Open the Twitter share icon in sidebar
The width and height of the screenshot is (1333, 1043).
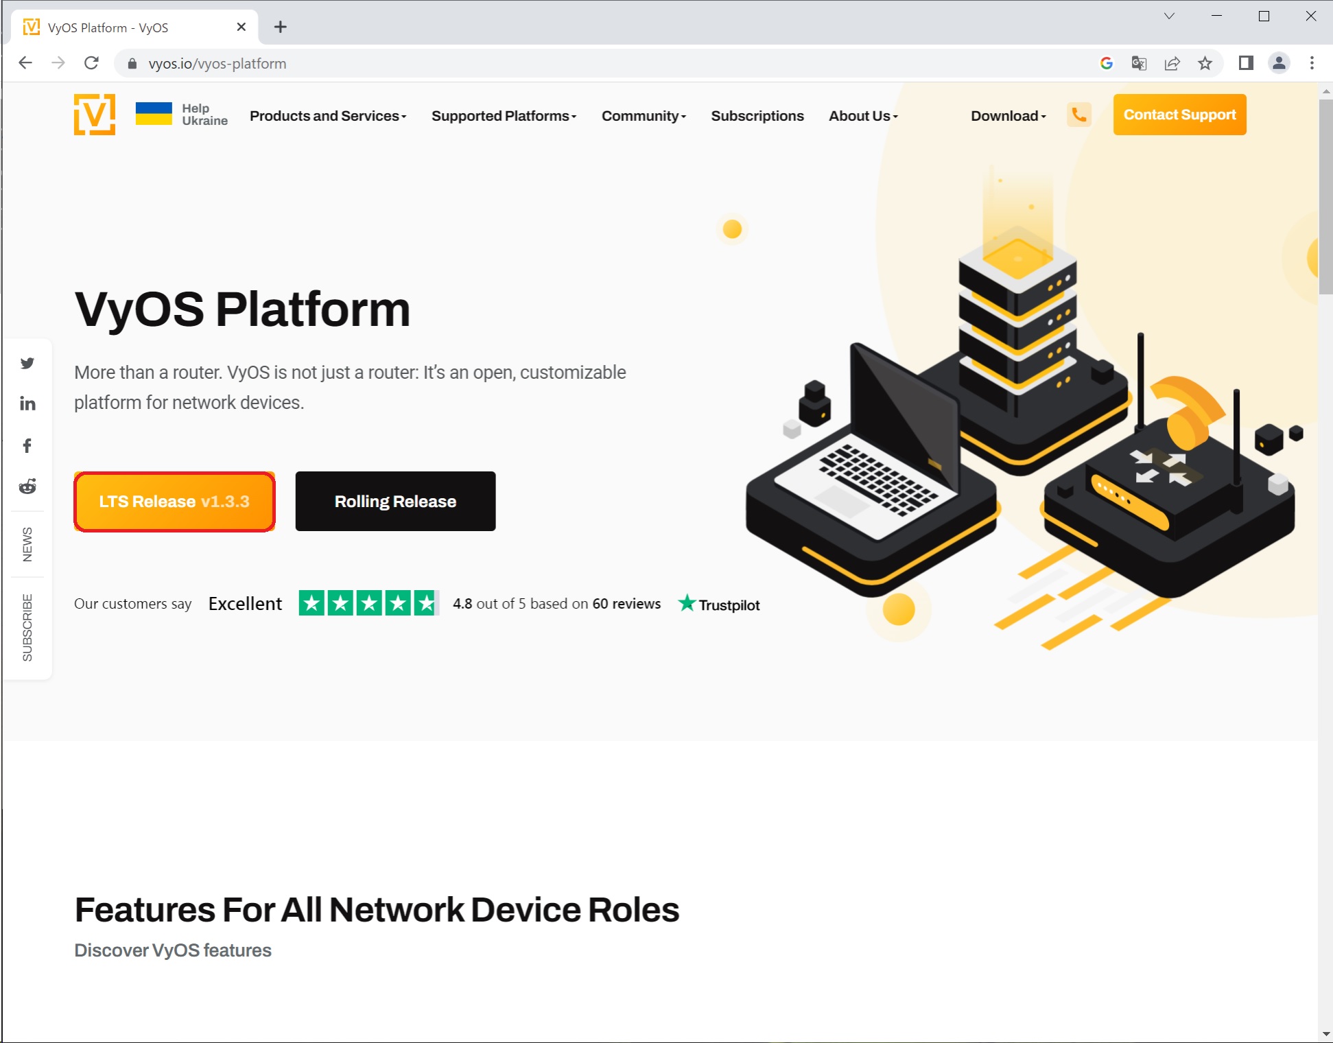pos(27,363)
